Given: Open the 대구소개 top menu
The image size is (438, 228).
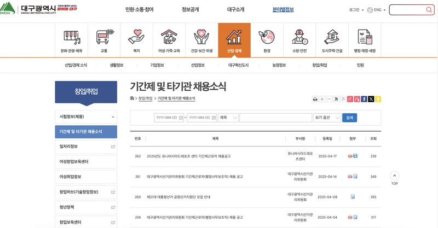Looking at the screenshot, I should 236,9.
